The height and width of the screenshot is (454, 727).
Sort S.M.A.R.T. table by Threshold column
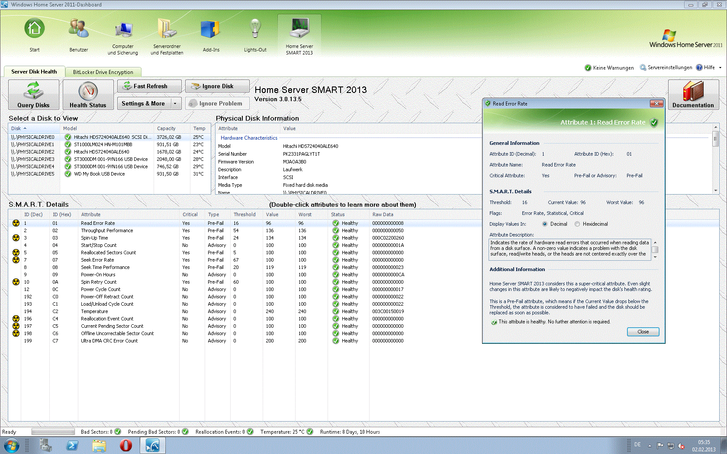247,214
